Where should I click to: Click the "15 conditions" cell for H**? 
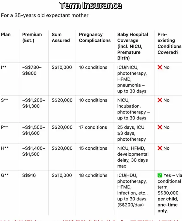click(x=93, y=148)
